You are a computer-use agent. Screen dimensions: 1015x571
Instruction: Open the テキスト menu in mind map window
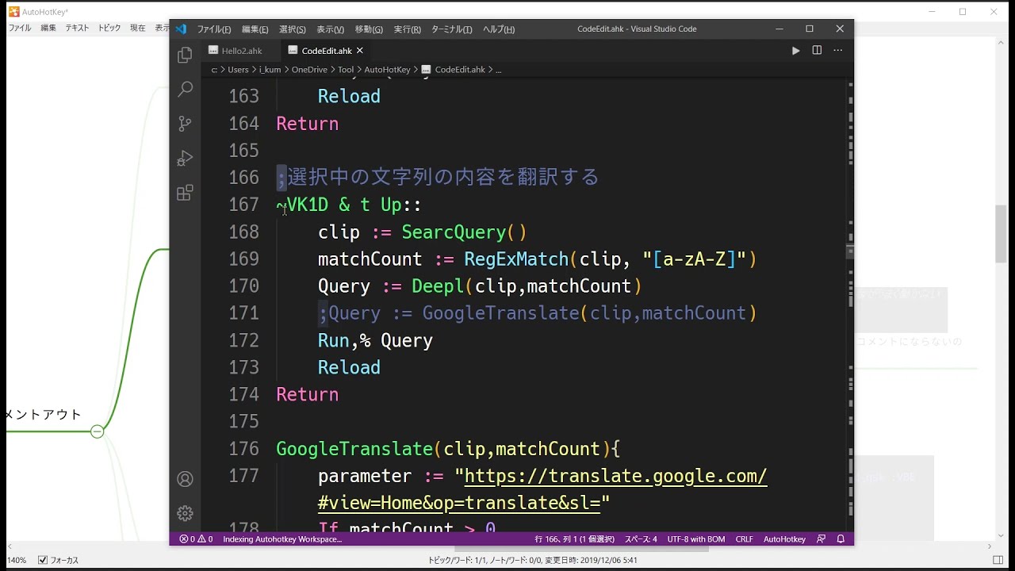77,28
